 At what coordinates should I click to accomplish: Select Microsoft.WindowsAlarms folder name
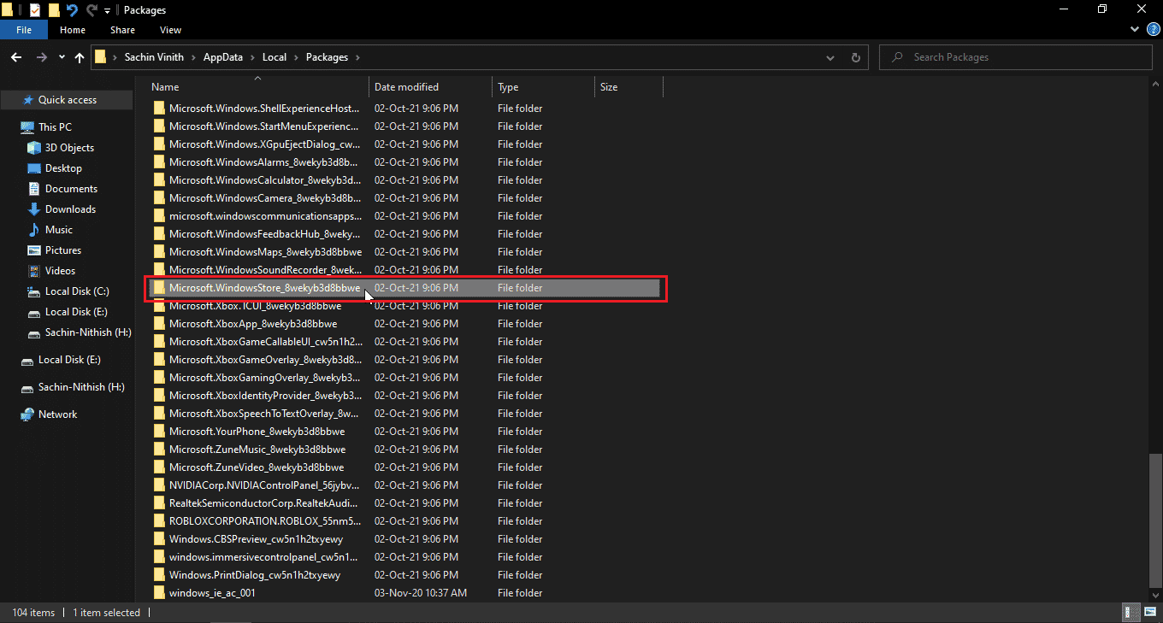point(263,162)
